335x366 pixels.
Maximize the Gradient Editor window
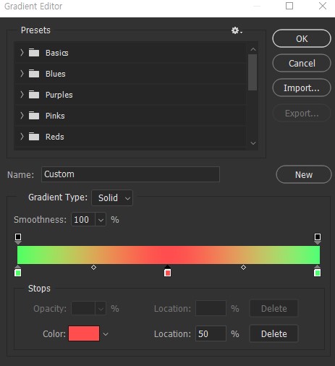289,6
